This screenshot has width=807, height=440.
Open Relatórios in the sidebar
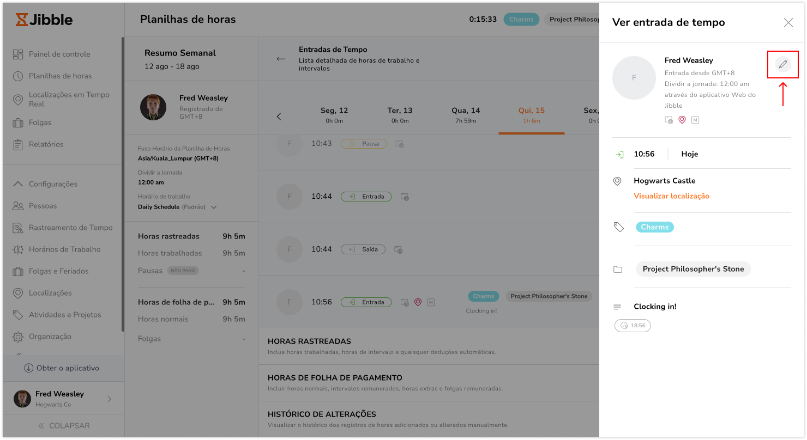click(x=46, y=144)
